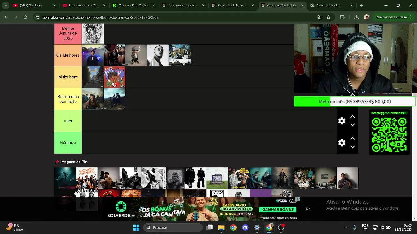View site information icon in address bar
The width and height of the screenshot is (417, 234).
click(37, 17)
